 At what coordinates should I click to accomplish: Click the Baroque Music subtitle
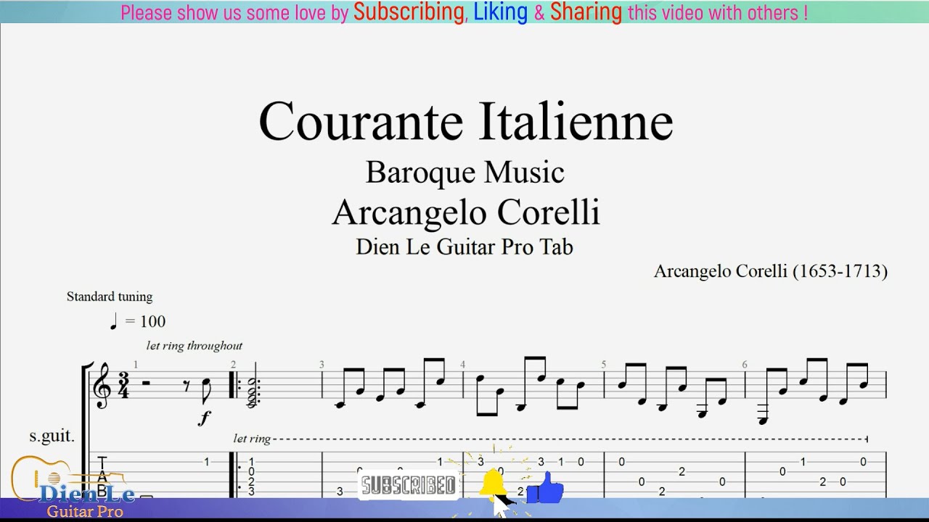coord(465,173)
